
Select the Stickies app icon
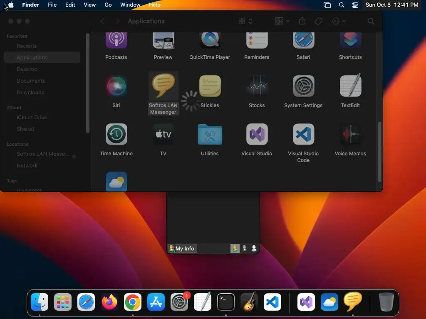click(x=210, y=86)
